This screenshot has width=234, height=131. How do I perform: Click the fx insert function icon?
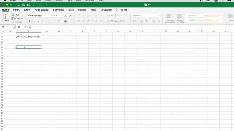coord(30,27)
